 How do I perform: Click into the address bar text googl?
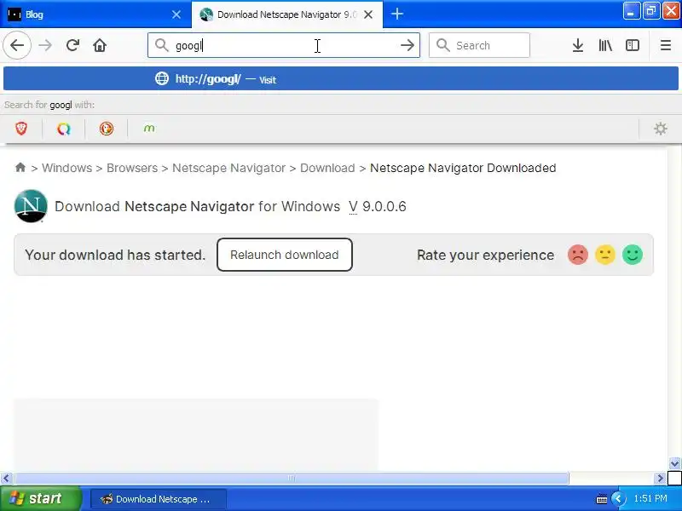click(x=188, y=46)
